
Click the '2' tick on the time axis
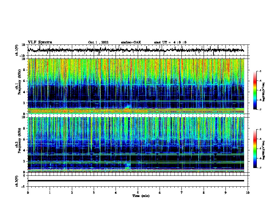pos(72,193)
